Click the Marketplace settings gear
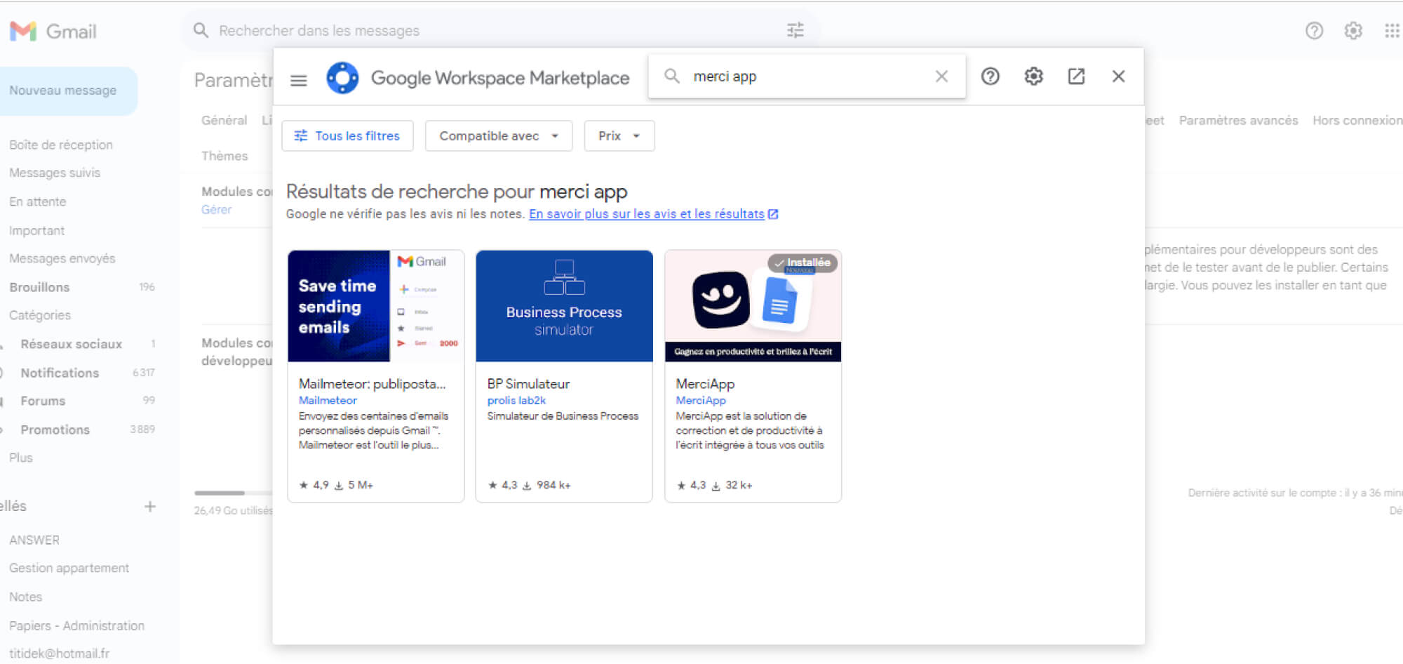 tap(1033, 76)
